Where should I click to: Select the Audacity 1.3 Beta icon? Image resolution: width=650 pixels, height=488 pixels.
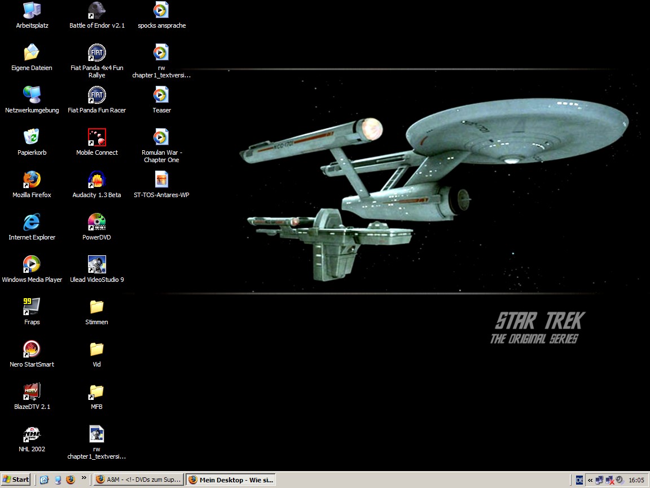(x=96, y=180)
